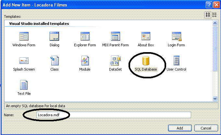The image size is (221, 135).
Task: Close the Add New Item dialog
Action: point(217,5)
